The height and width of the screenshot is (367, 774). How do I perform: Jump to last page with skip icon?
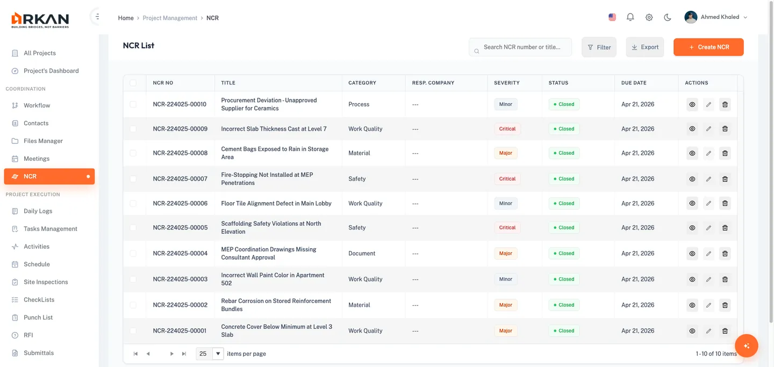point(183,353)
